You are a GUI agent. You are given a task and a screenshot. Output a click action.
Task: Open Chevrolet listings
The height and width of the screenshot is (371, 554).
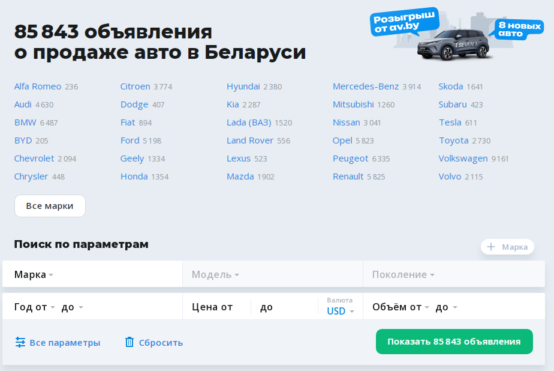click(34, 159)
